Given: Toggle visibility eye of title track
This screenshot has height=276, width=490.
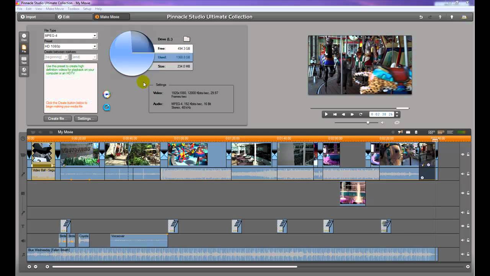Looking at the screenshot, I should (x=462, y=226).
